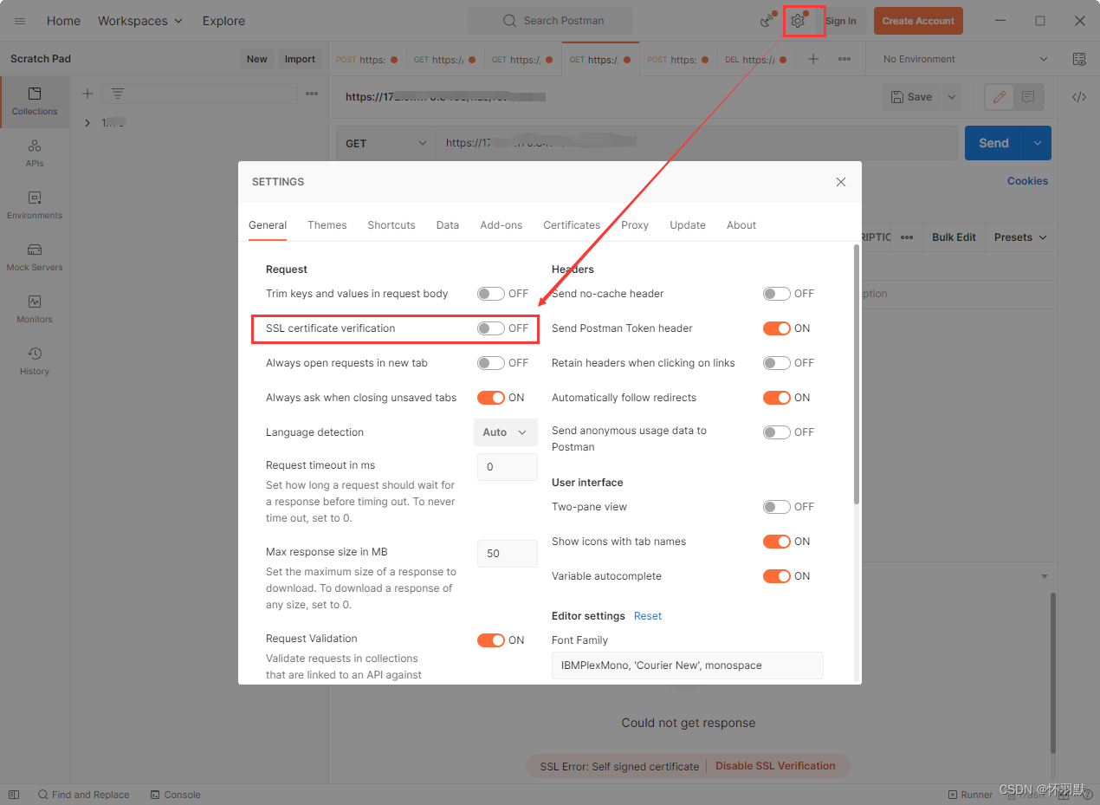
Task: Click the plus icon to create collection
Action: tap(87, 94)
